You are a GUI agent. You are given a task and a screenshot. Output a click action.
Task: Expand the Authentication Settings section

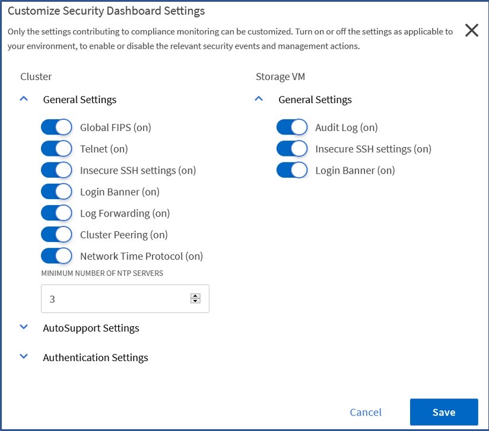(x=24, y=357)
